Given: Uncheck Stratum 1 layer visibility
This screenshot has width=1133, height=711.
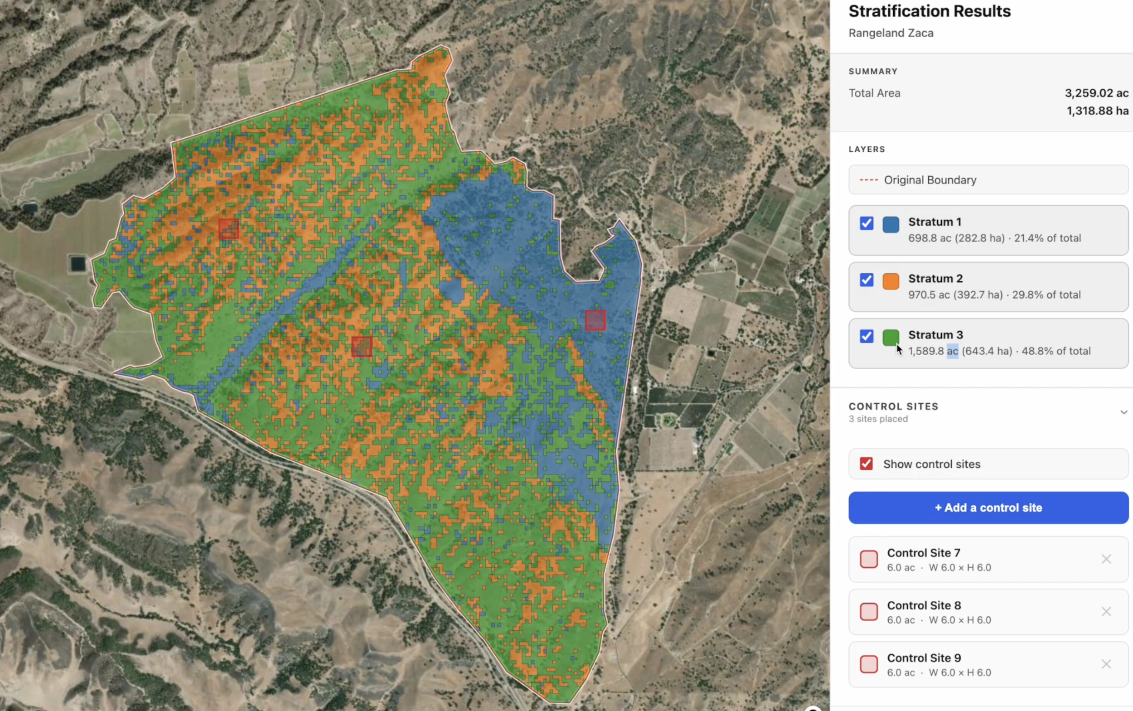Looking at the screenshot, I should pyautogui.click(x=867, y=223).
